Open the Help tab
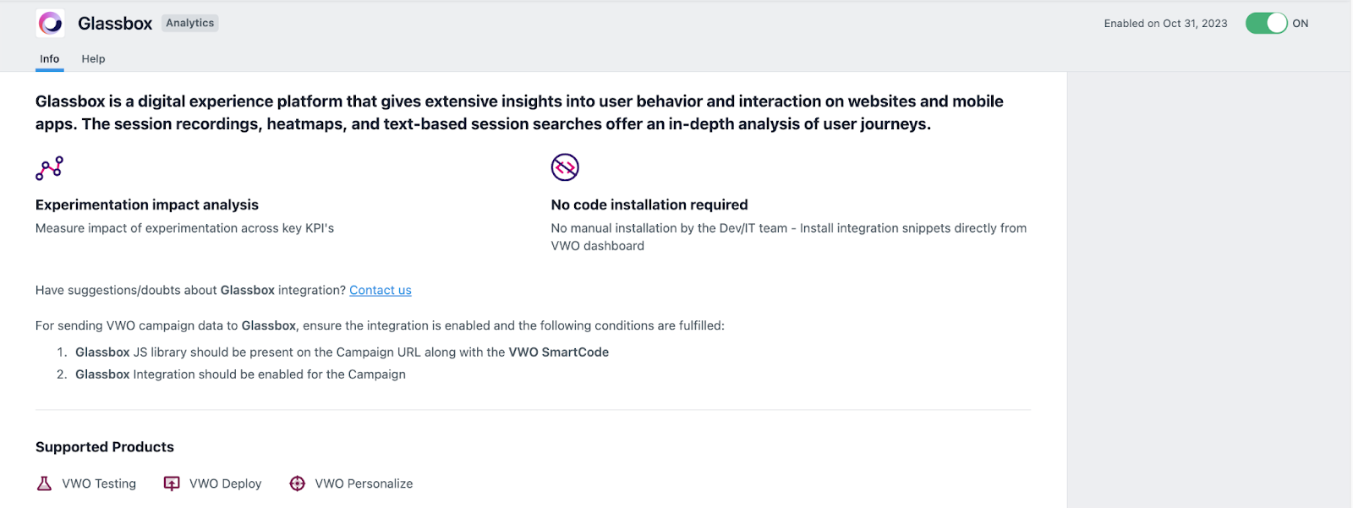Screen dimensions: 1353x508 click(93, 59)
